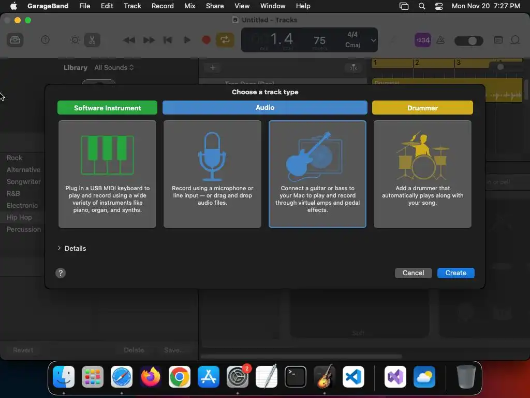Image resolution: width=530 pixels, height=398 pixels.
Task: Open the All Sounds library dropdown
Action: tap(114, 68)
